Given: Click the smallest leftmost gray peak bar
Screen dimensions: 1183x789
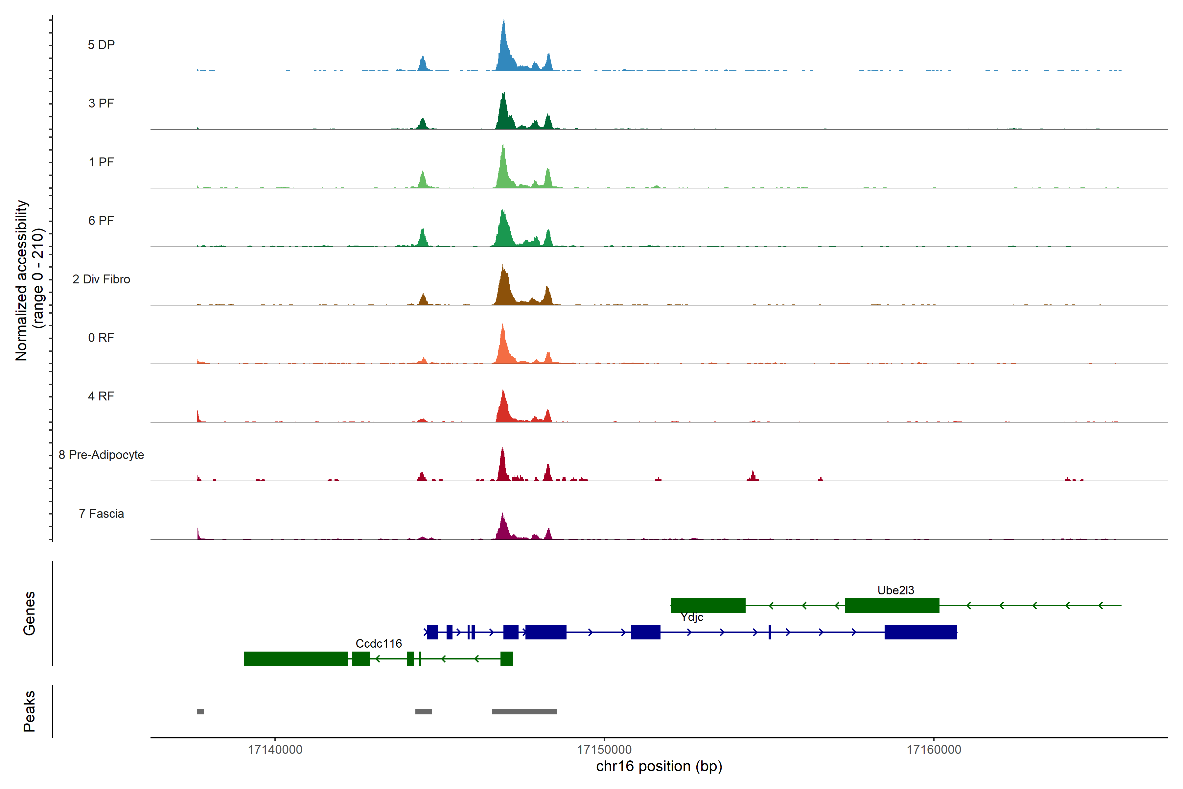Looking at the screenshot, I should point(200,711).
